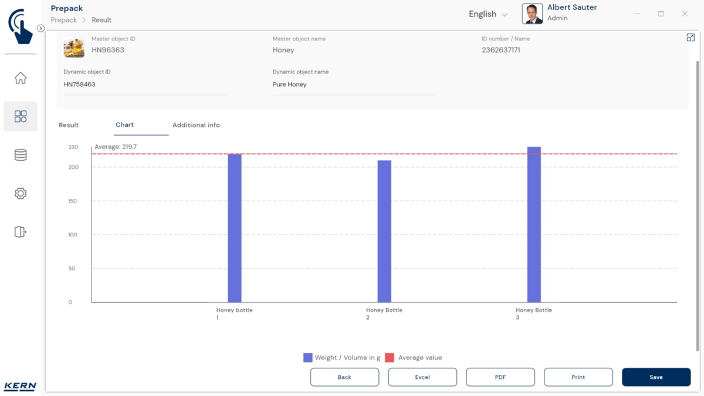Screen dimensions: 704x396
Task: Switch to the Additional info tab
Action: pos(196,125)
